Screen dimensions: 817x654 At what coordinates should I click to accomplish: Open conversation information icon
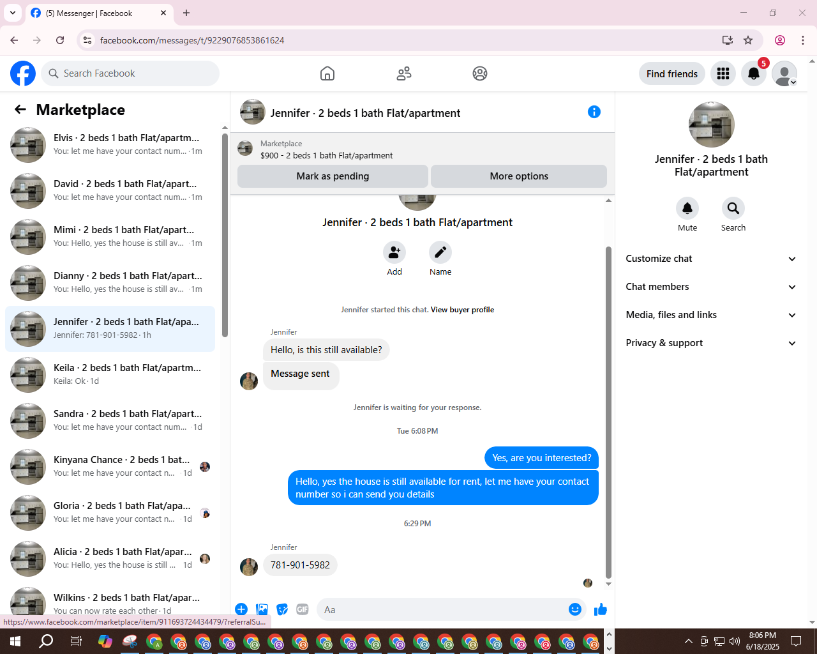[x=594, y=112]
